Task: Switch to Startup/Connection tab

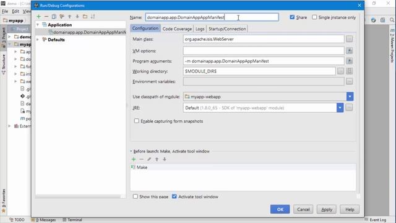Action: pyautogui.click(x=227, y=28)
